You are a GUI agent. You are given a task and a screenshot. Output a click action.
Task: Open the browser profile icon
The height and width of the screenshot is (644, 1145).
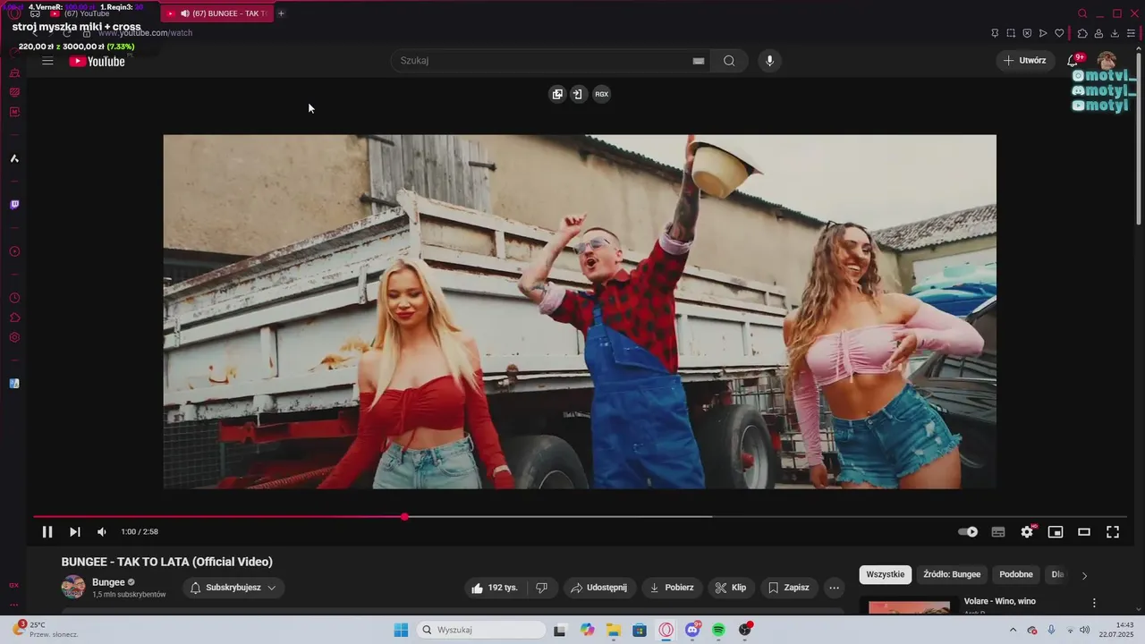1098,33
